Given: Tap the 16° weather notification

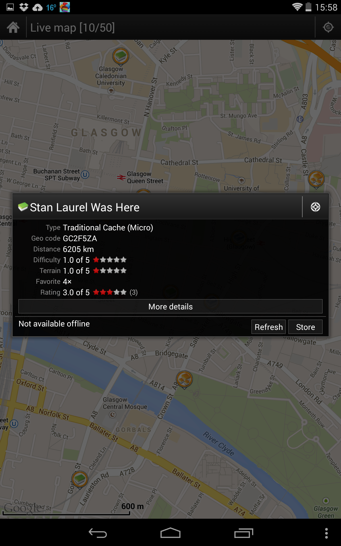Looking at the screenshot, I should click(x=51, y=7).
